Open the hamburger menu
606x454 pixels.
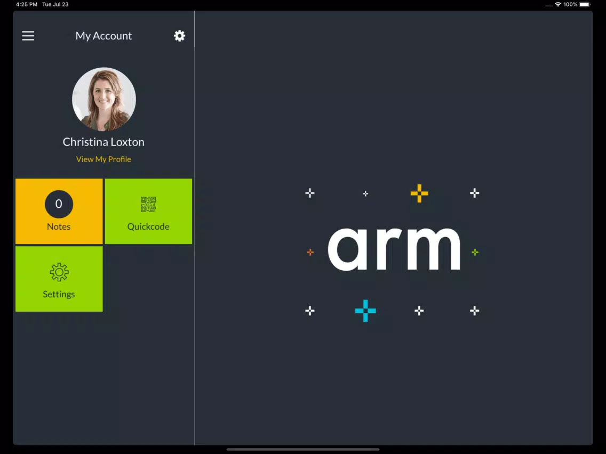[x=28, y=36]
